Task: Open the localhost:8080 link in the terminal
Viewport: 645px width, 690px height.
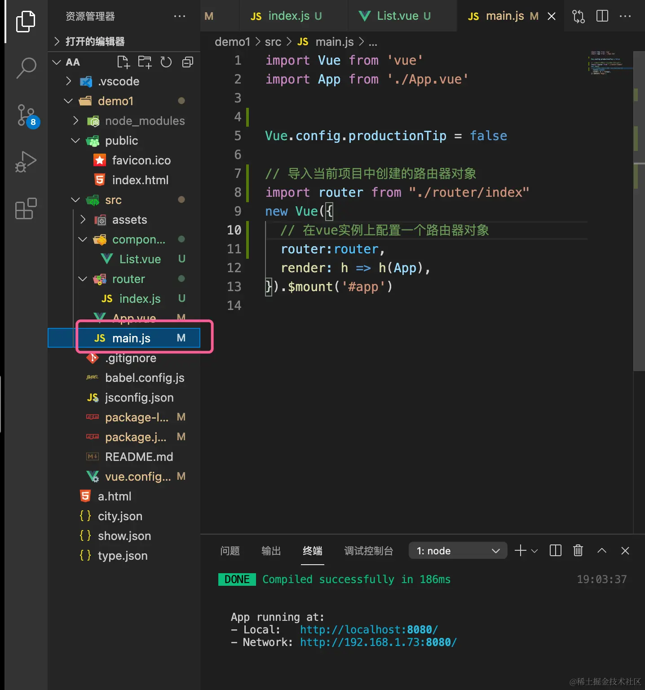Action: pos(369,630)
